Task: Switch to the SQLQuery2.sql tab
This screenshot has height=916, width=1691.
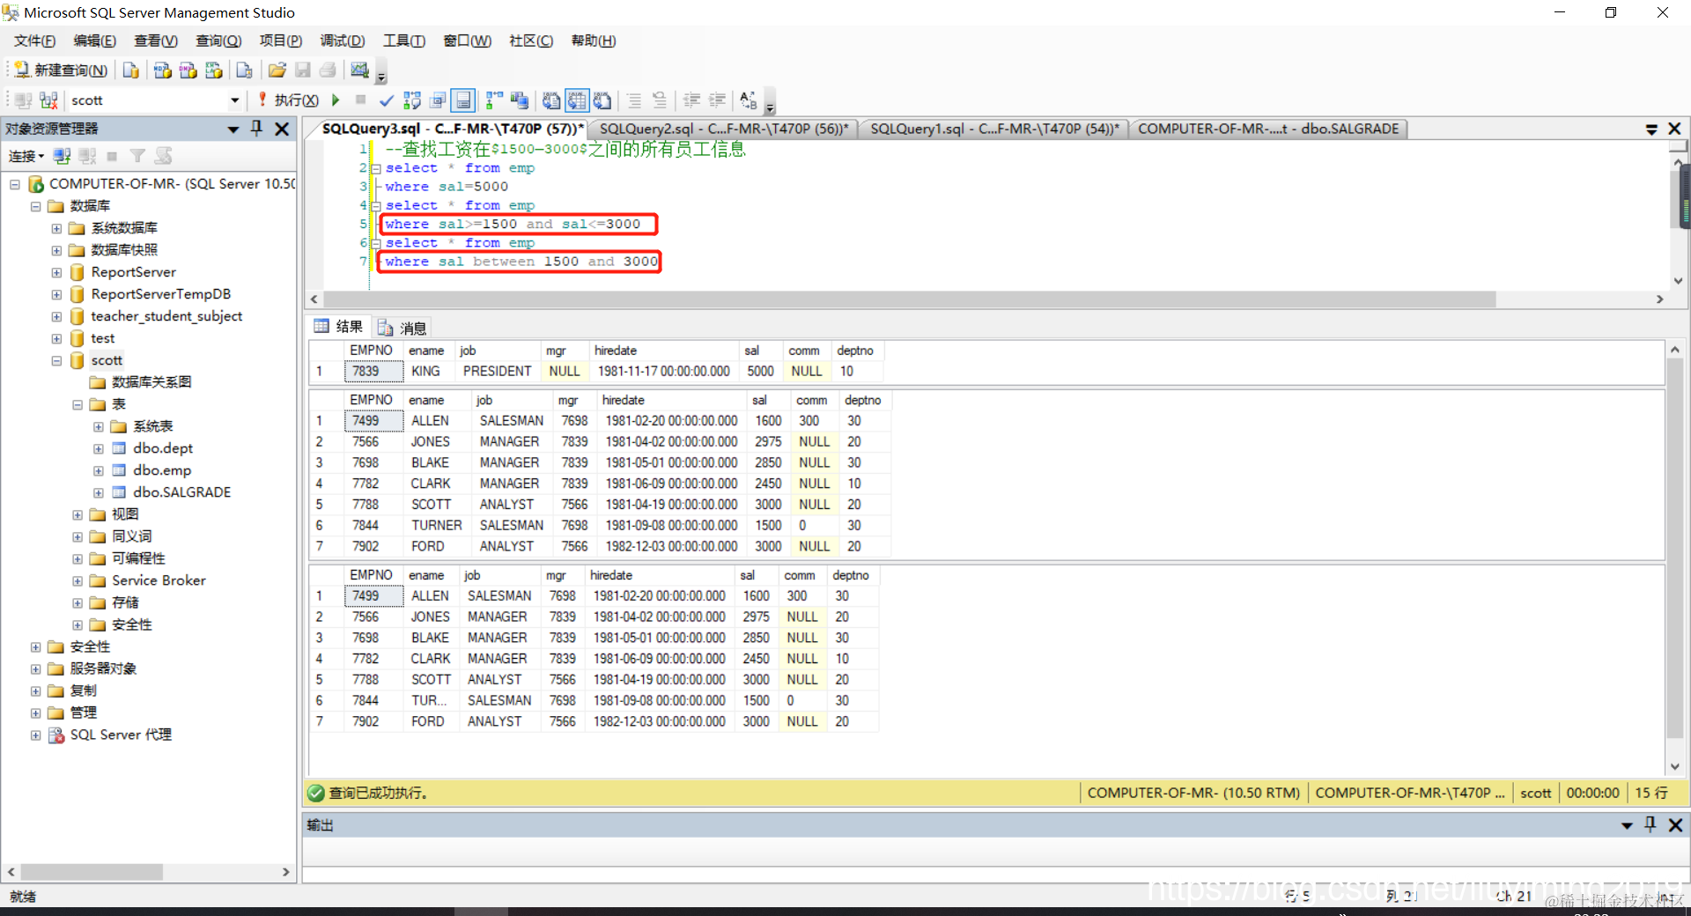Action: 724,129
